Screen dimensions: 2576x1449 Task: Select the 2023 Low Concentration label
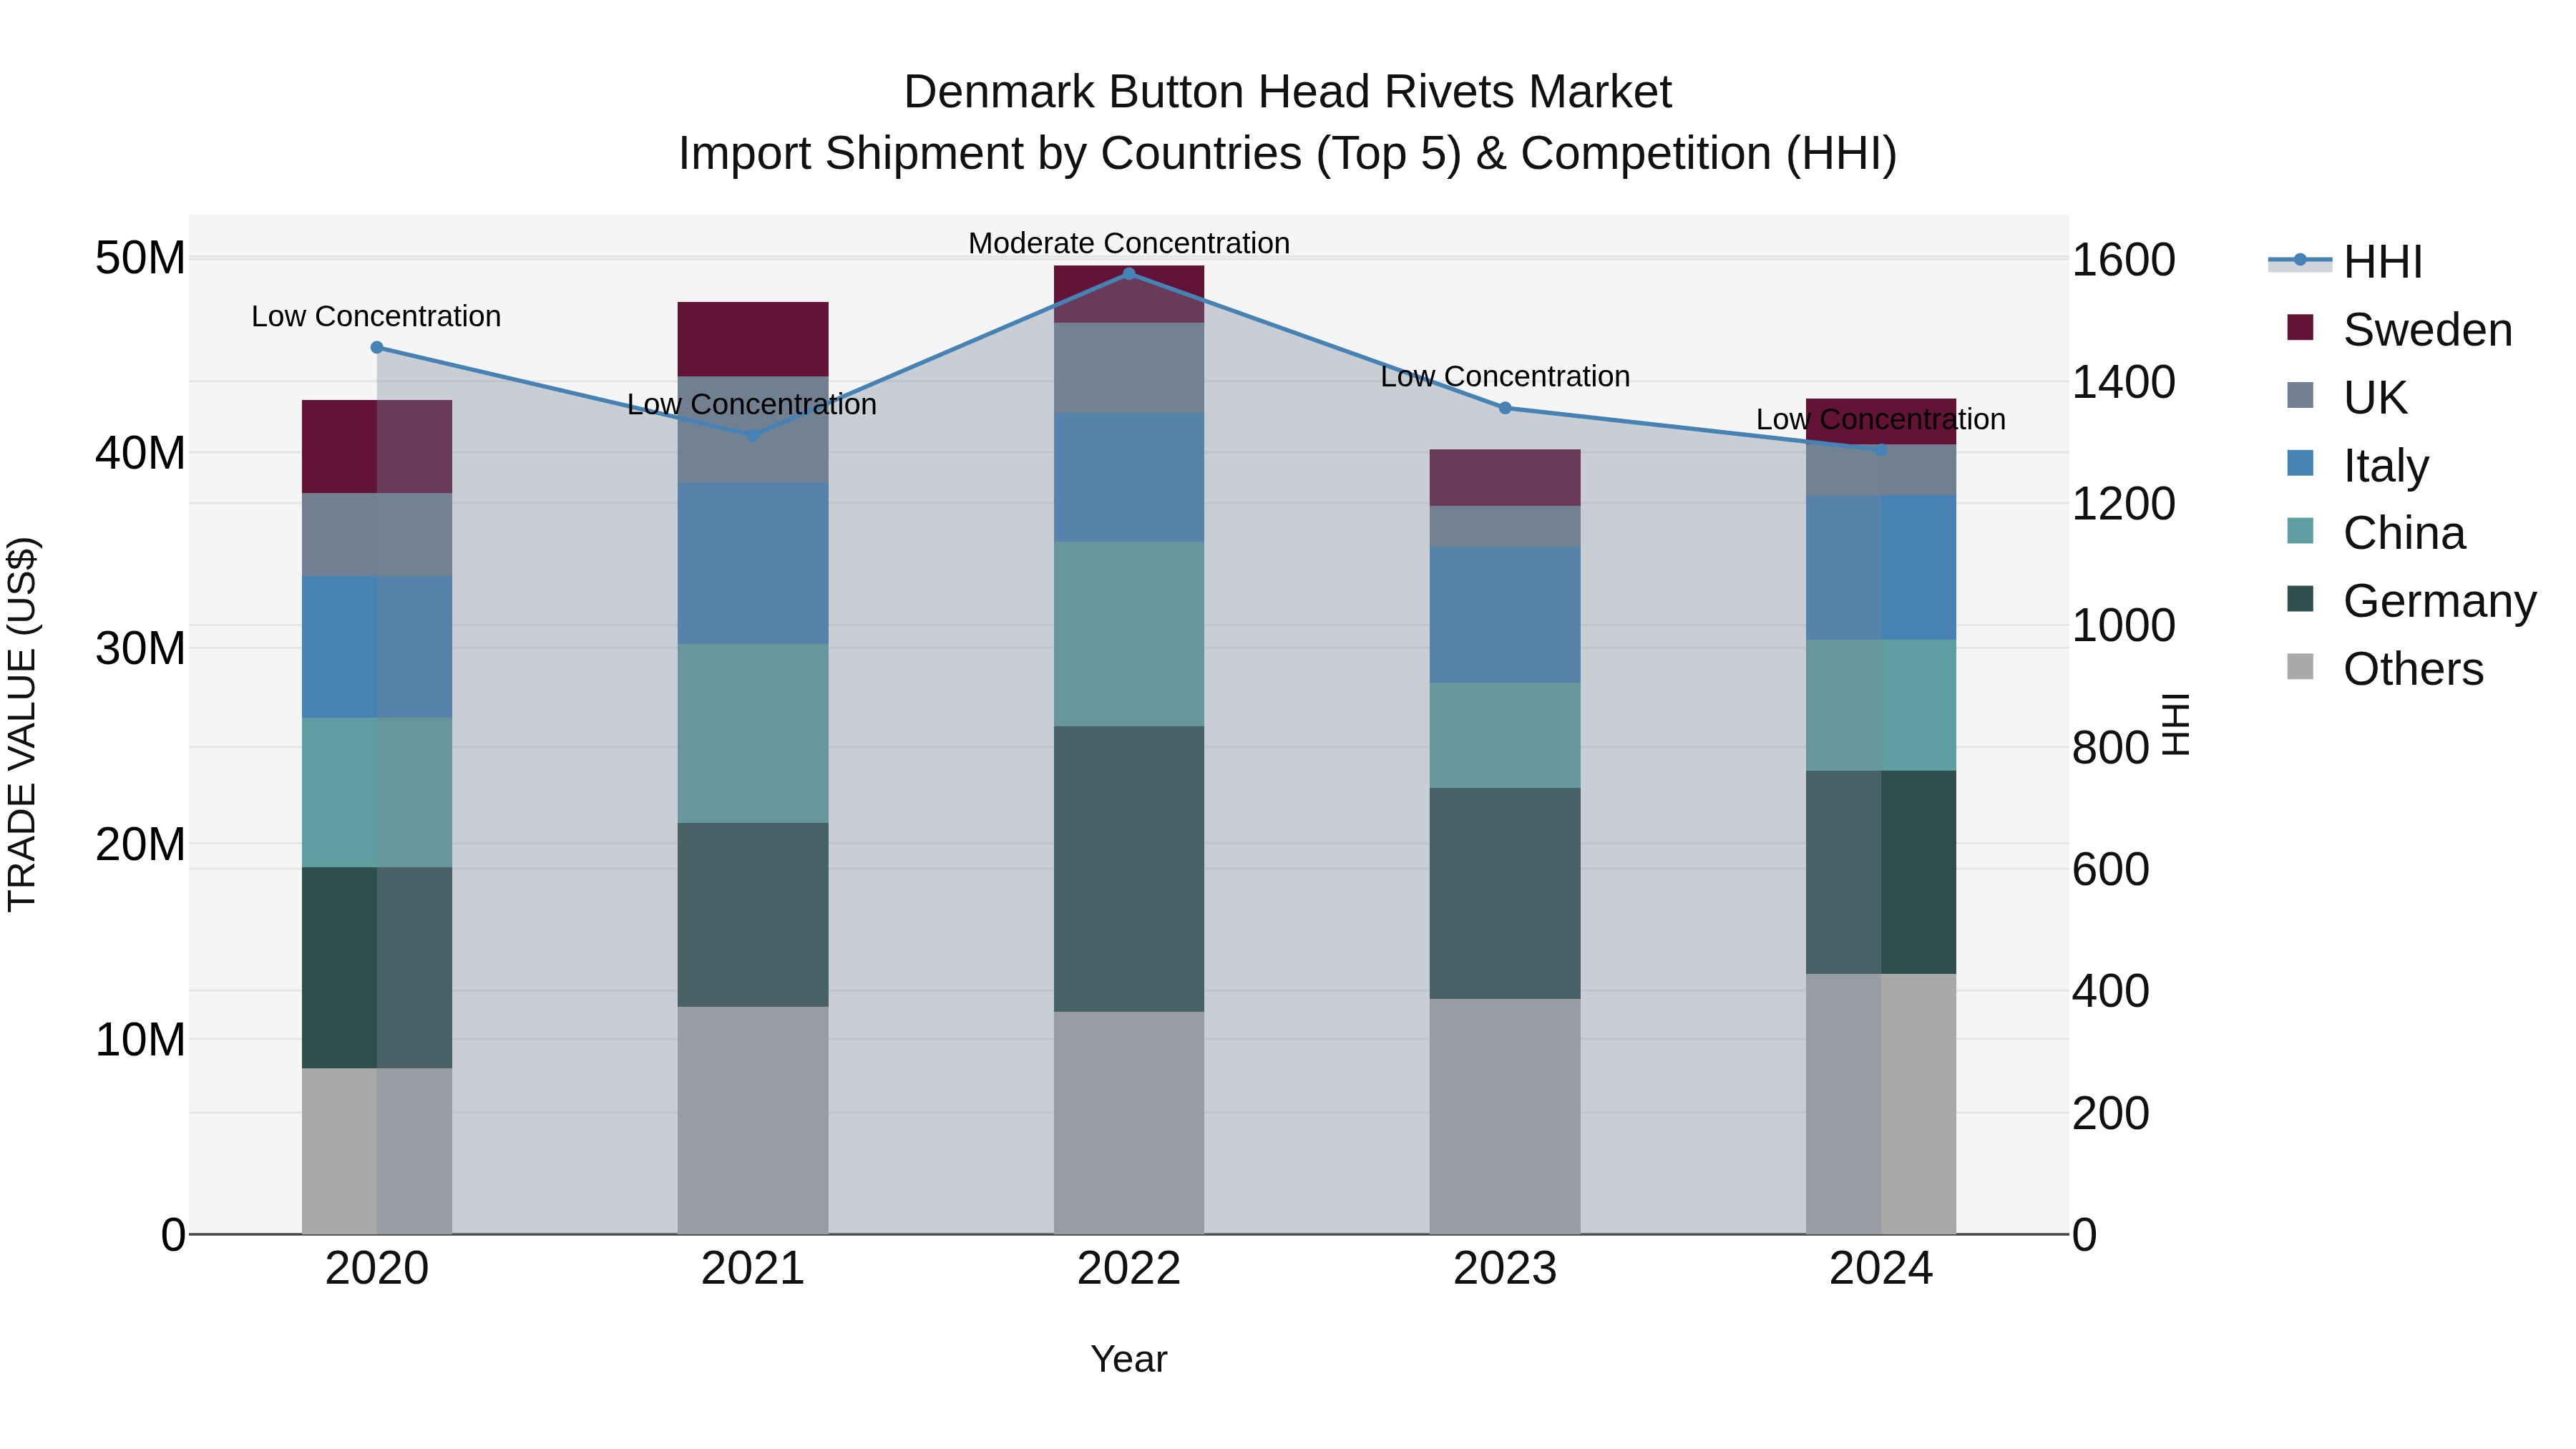[1505, 377]
